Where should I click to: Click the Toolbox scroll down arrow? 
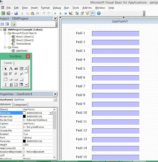pyautogui.click(x=26, y=85)
